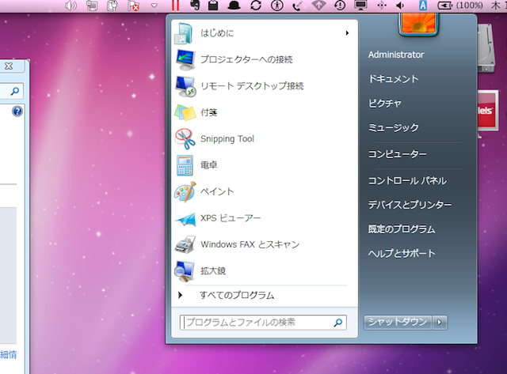Image resolution: width=507 pixels, height=374 pixels.
Task: Open ドキュメント in the Start menu
Action: click(x=394, y=79)
